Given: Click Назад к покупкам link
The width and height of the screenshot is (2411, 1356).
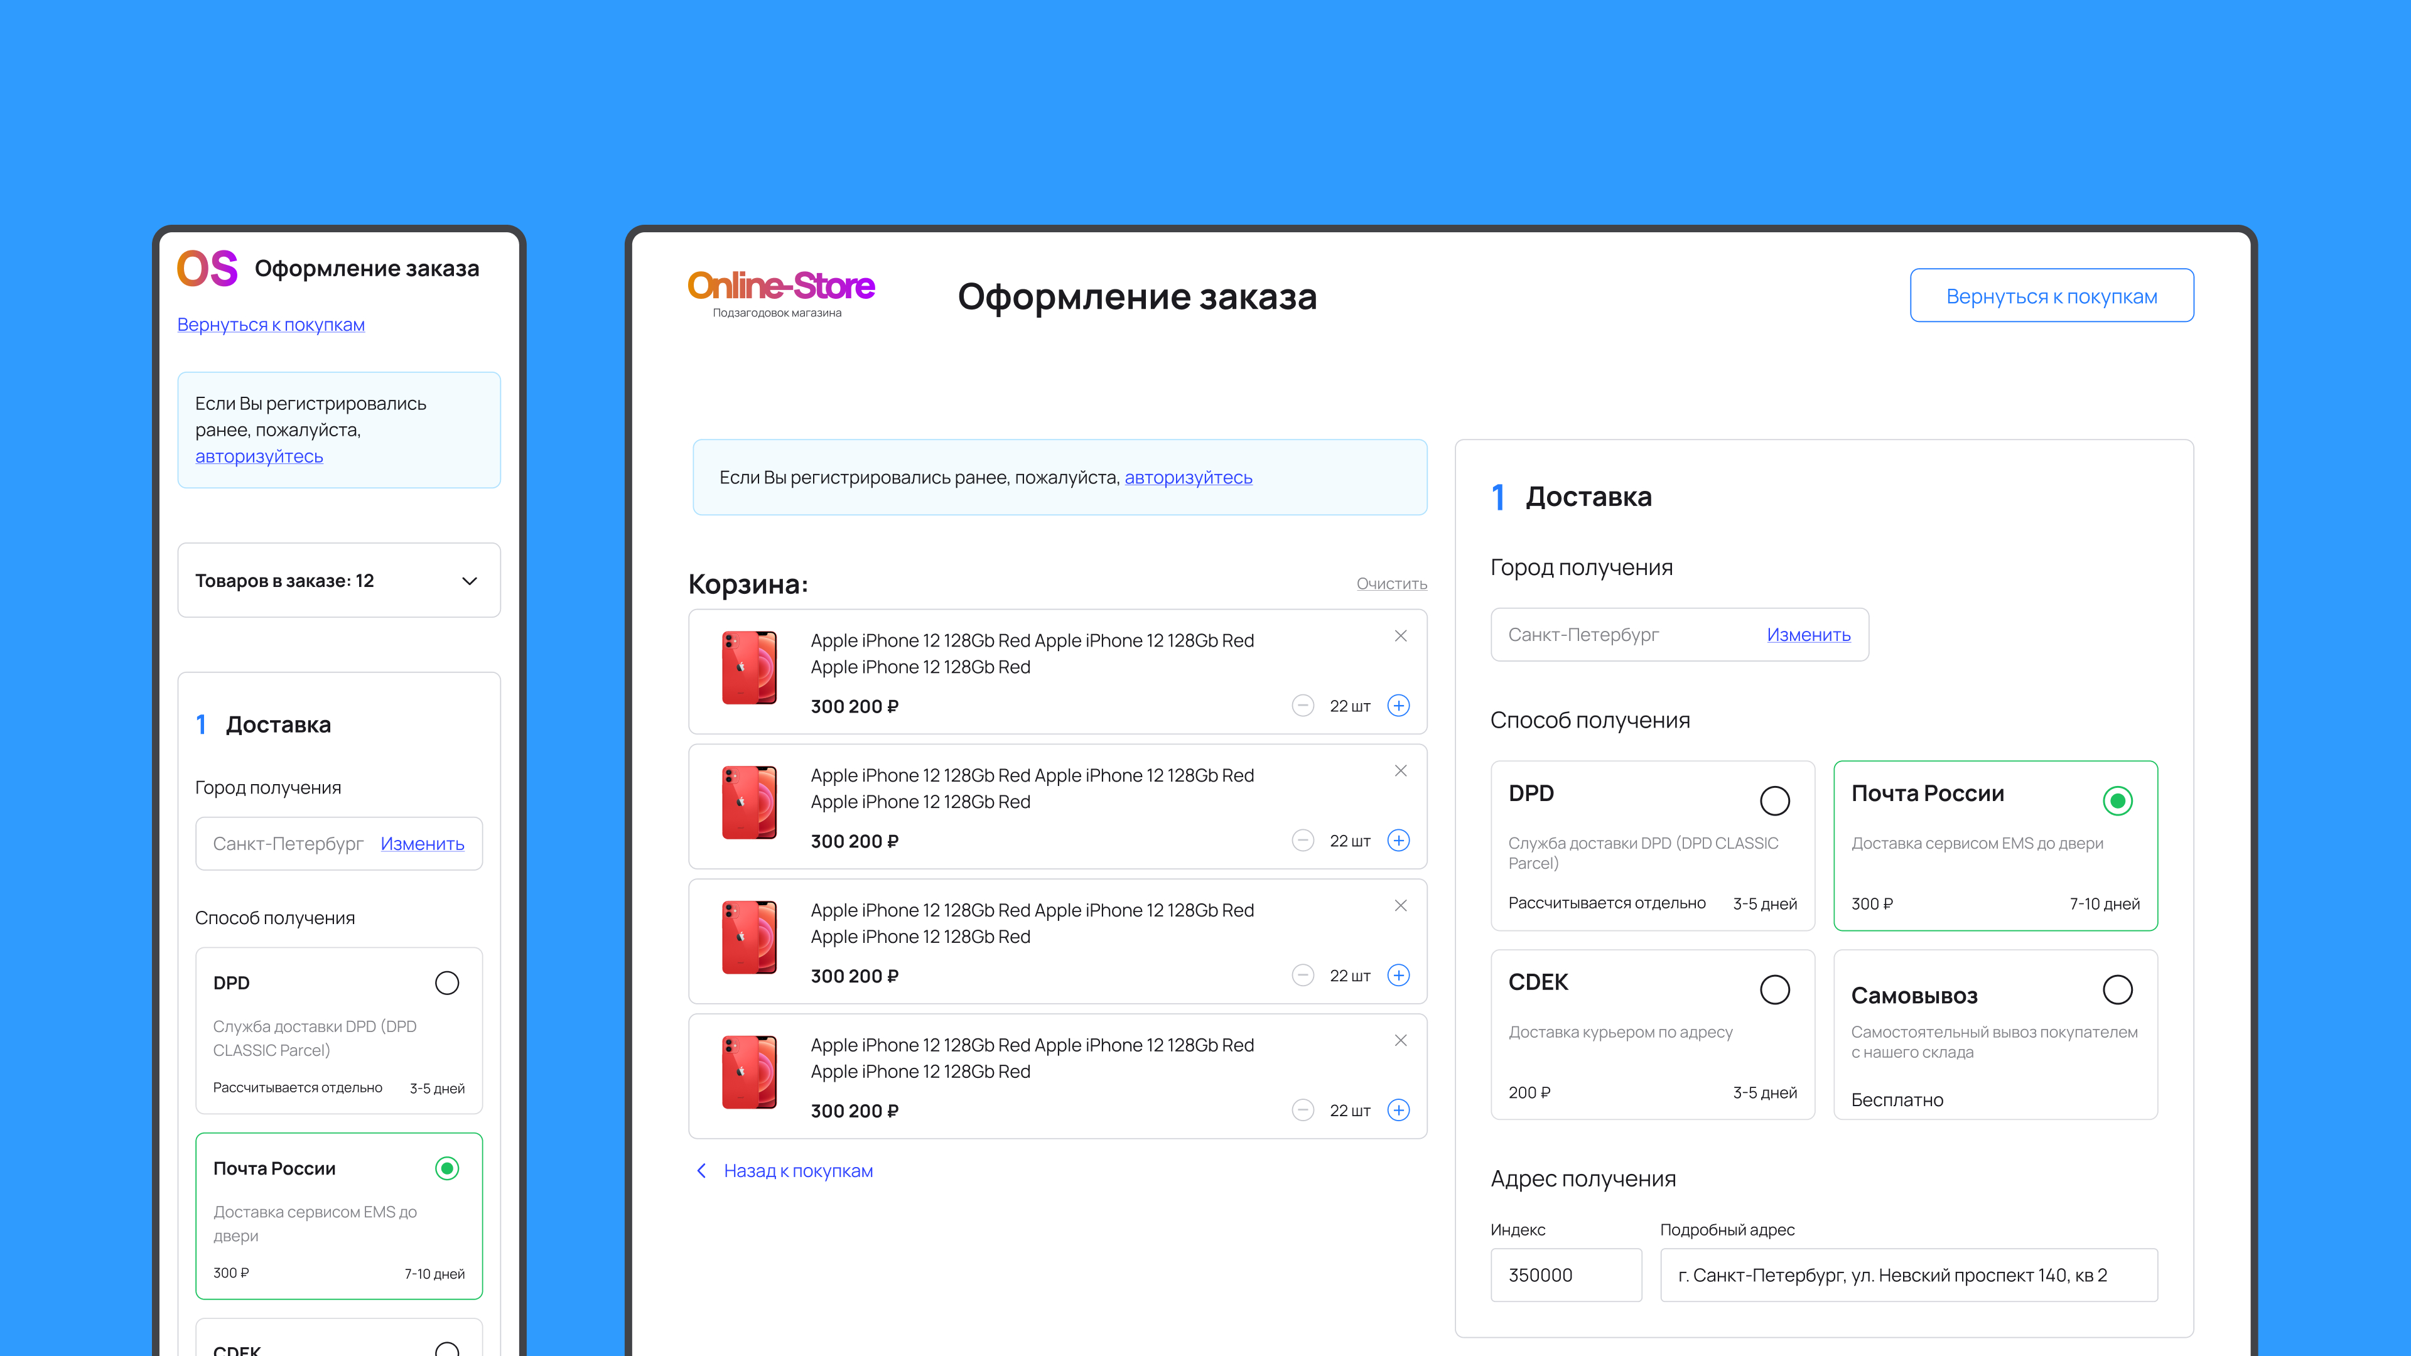Looking at the screenshot, I should point(797,1171).
